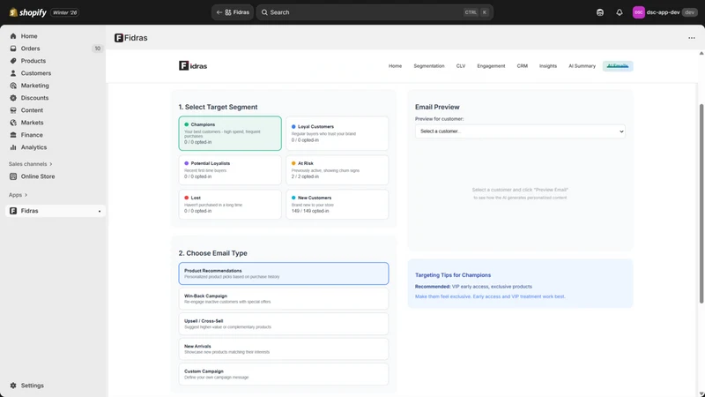Go to Products in sidebar
Screen dimensions: 705x397
point(33,61)
